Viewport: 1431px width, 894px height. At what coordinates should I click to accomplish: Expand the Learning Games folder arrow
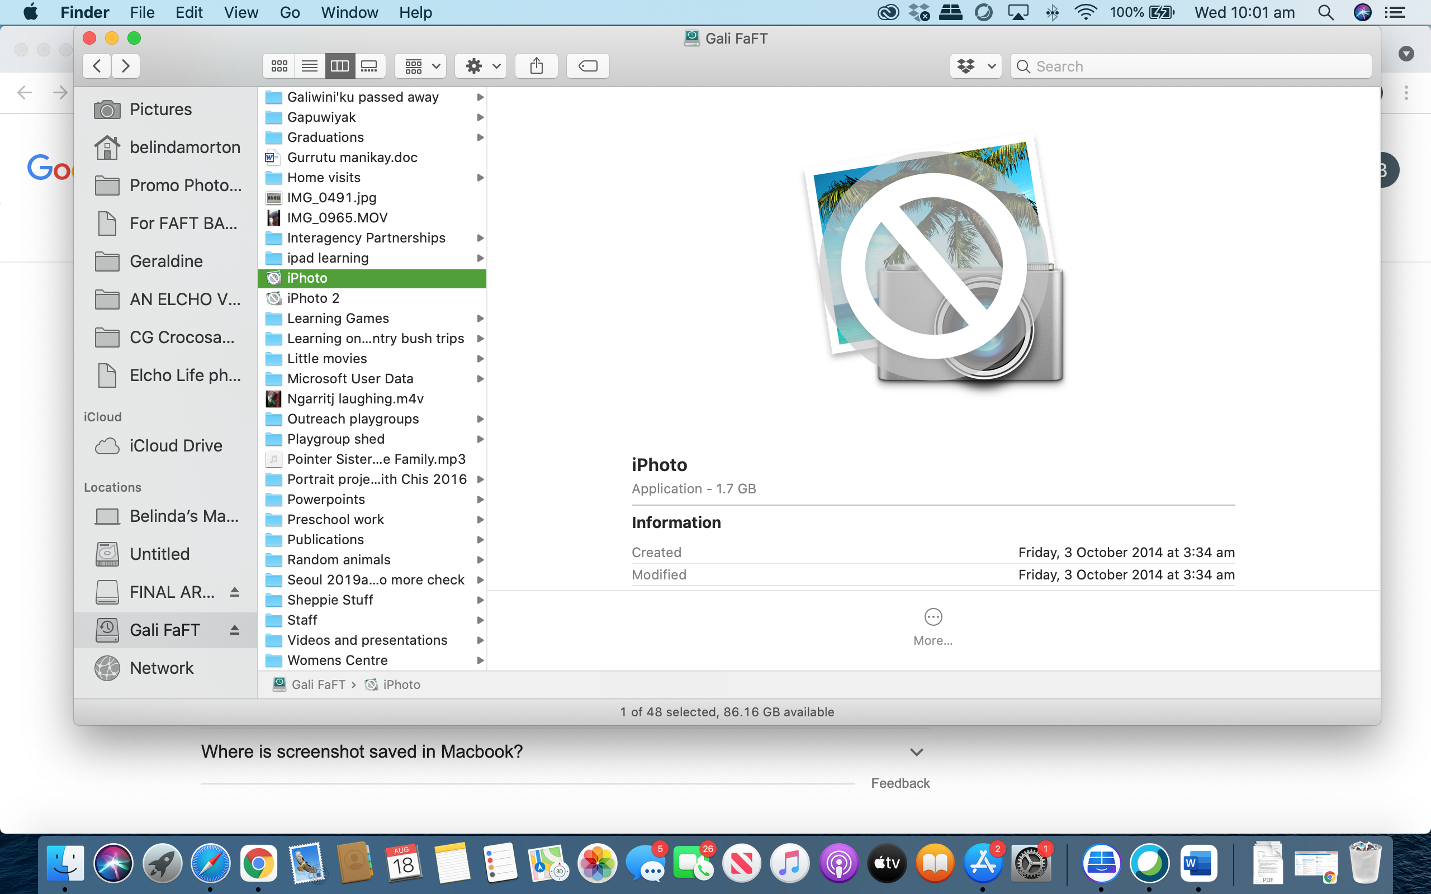[x=480, y=318]
